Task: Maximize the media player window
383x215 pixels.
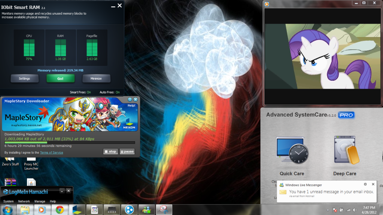Action: click(364, 3)
